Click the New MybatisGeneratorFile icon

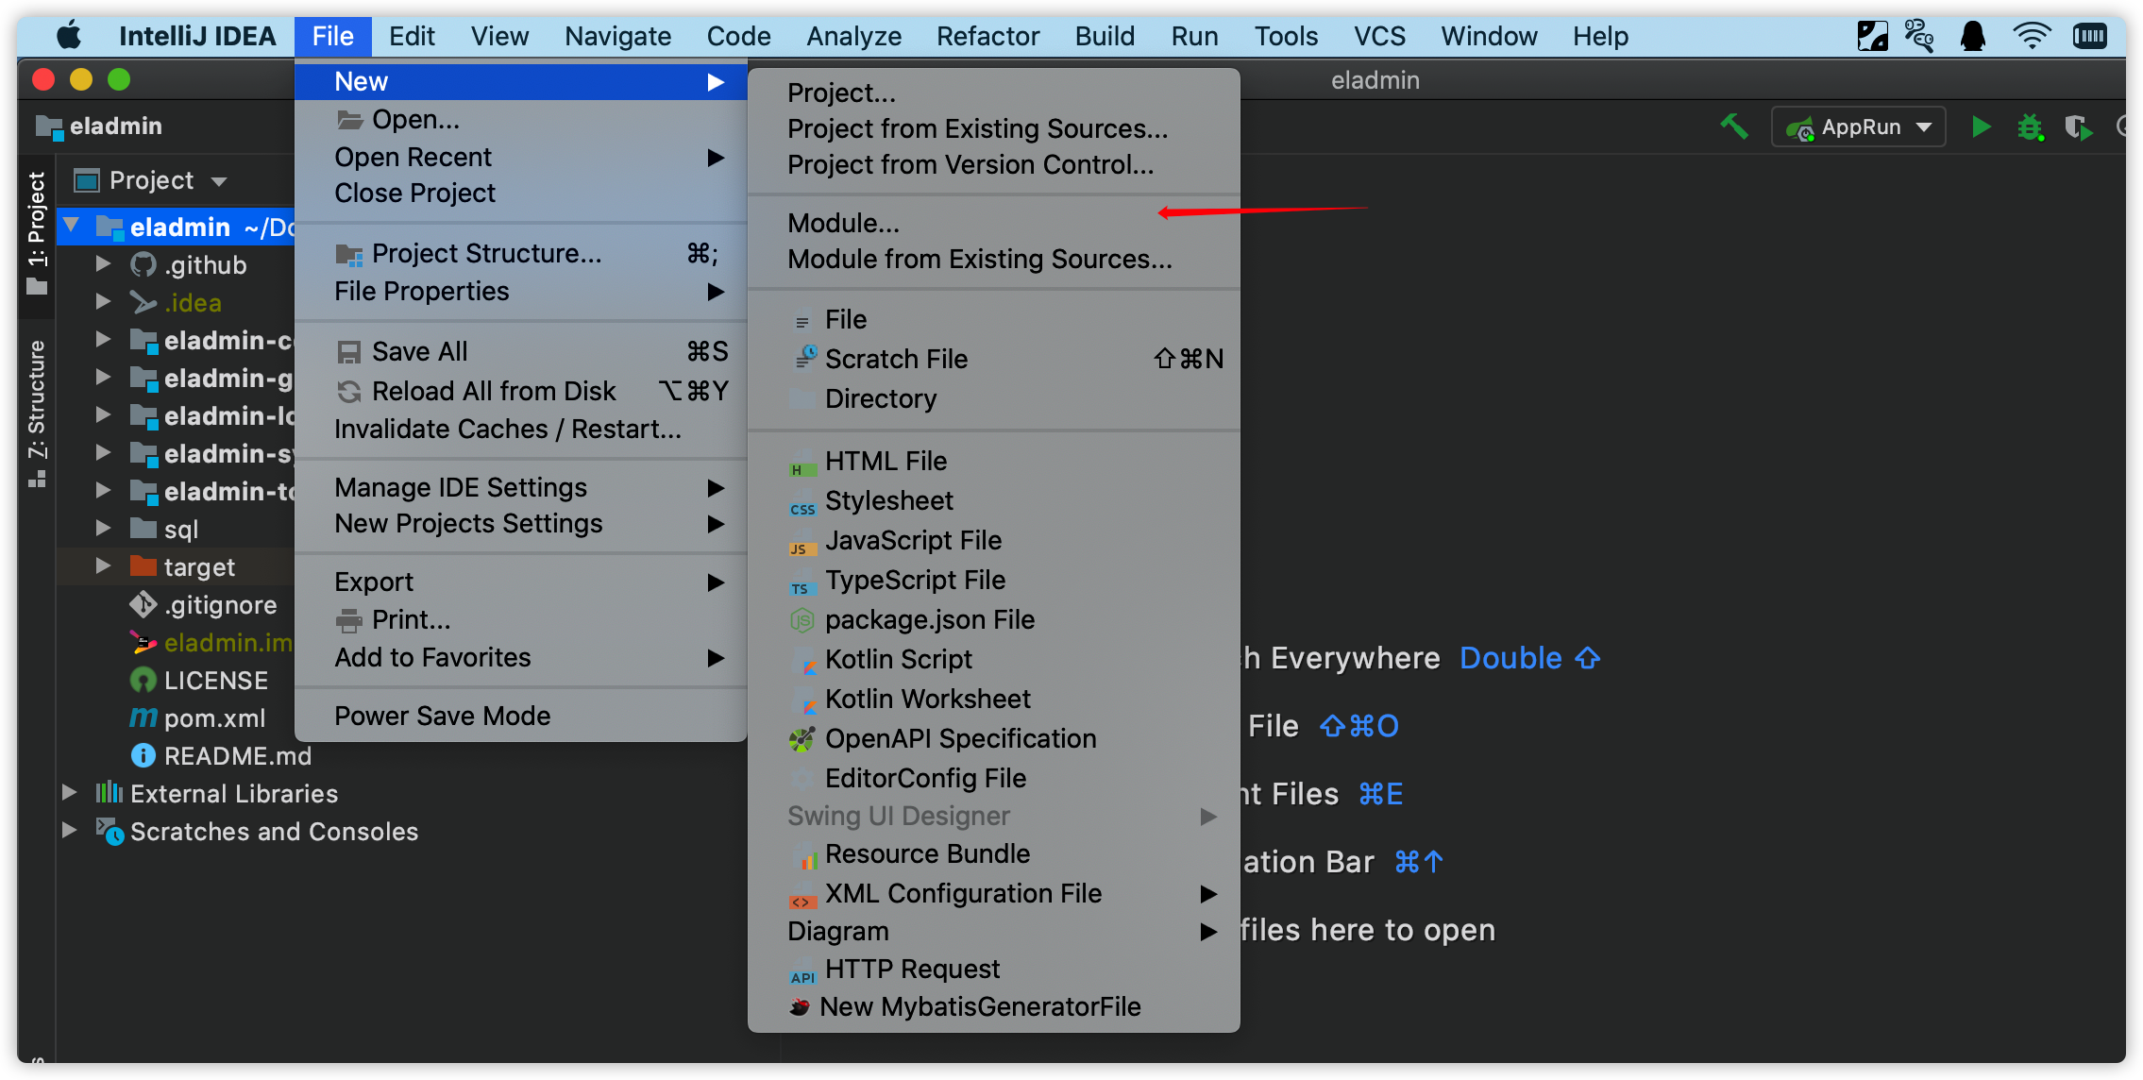pos(800,1007)
